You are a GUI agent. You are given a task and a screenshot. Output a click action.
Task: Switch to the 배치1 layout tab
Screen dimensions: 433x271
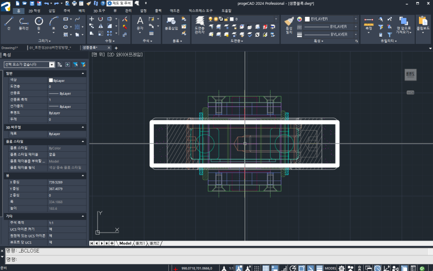tap(140, 243)
